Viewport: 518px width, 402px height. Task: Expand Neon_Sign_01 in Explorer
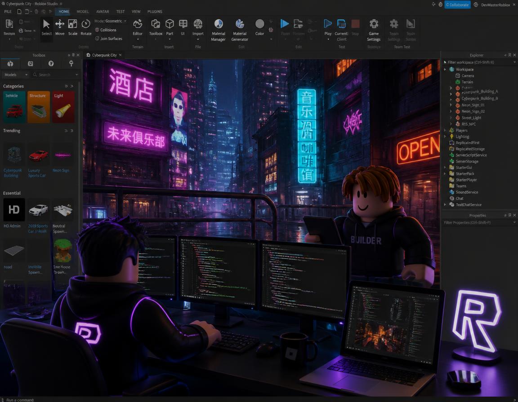[x=451, y=105]
